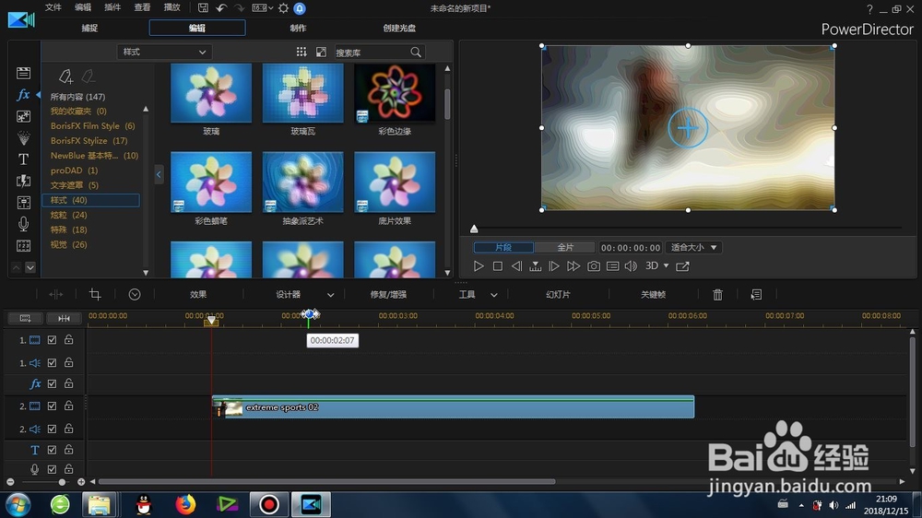This screenshot has height=518, width=922.
Task: Select the 片段 preview mode button
Action: (x=504, y=248)
